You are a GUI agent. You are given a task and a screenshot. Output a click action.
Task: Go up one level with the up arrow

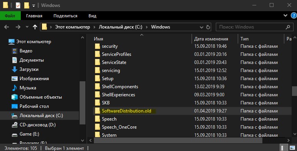(35, 27)
